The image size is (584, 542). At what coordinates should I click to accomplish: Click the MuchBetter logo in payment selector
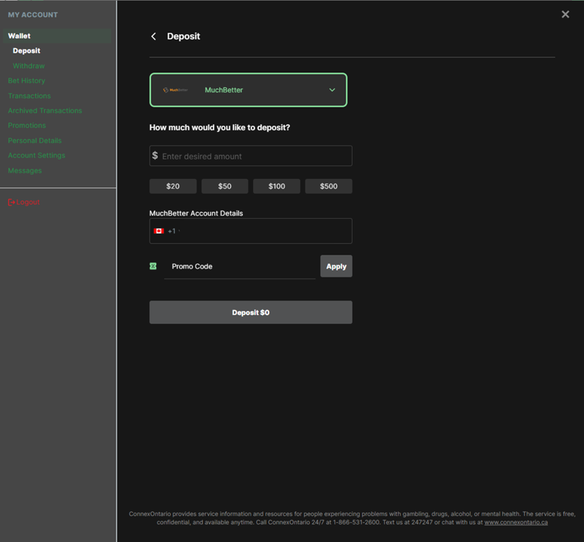coord(176,90)
